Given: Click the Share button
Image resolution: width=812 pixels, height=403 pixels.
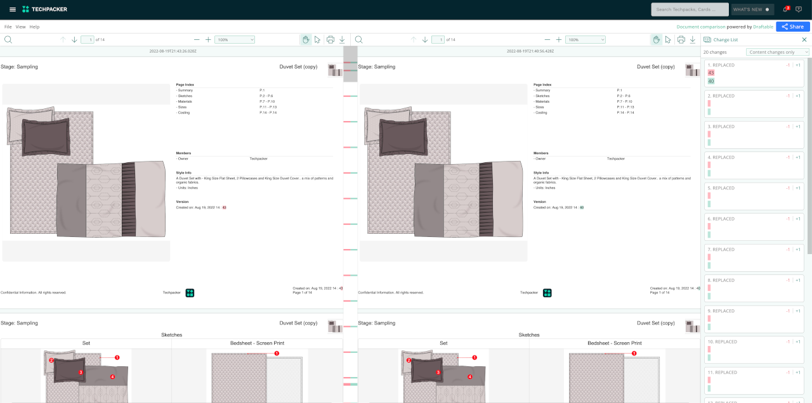Looking at the screenshot, I should (x=793, y=27).
